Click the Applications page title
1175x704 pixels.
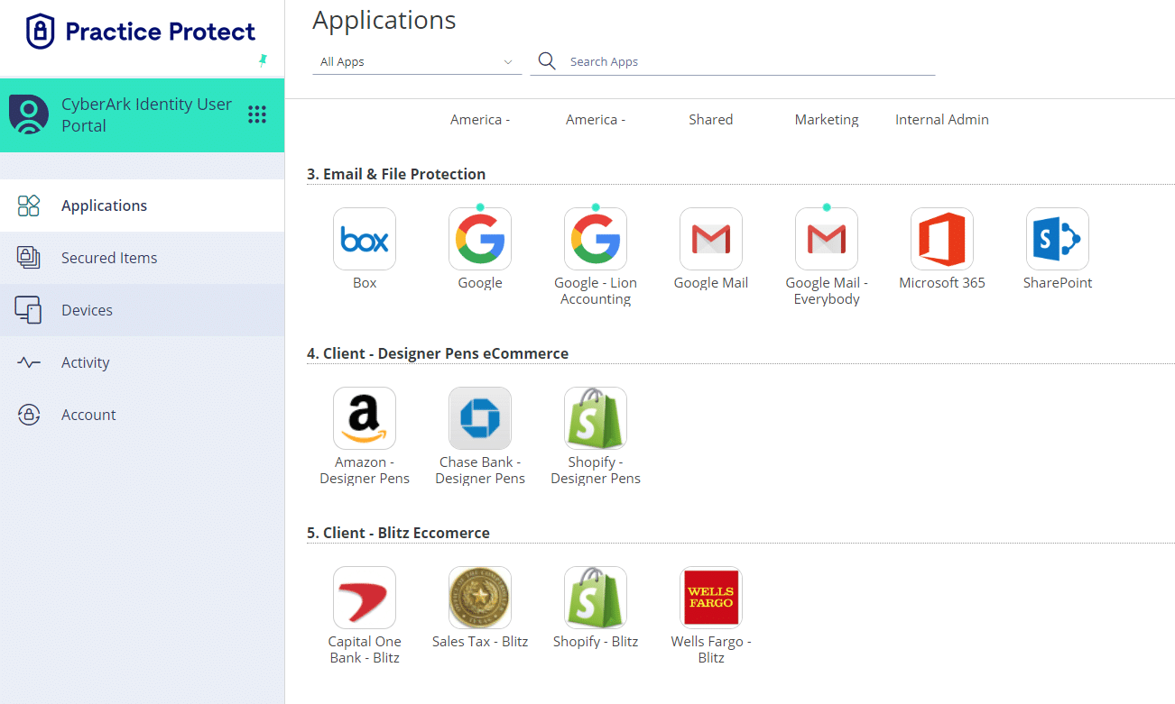[x=384, y=20]
